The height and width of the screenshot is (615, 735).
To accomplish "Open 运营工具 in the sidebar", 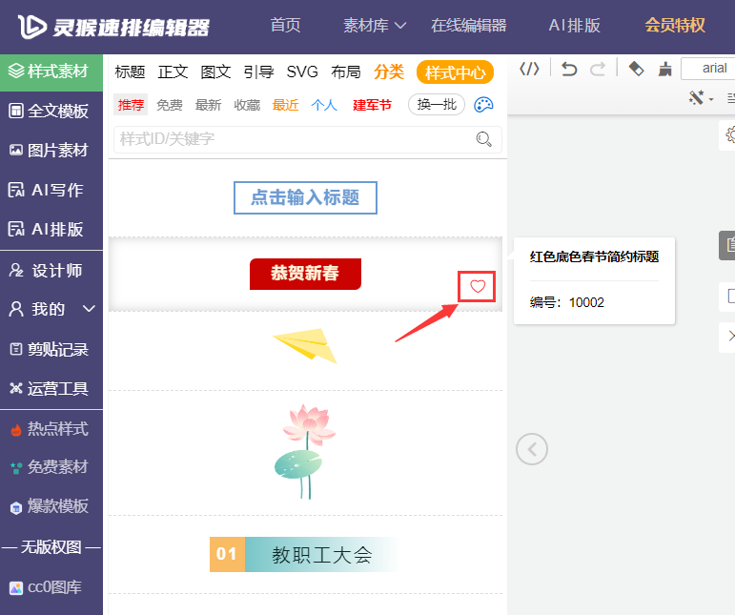I will point(51,389).
